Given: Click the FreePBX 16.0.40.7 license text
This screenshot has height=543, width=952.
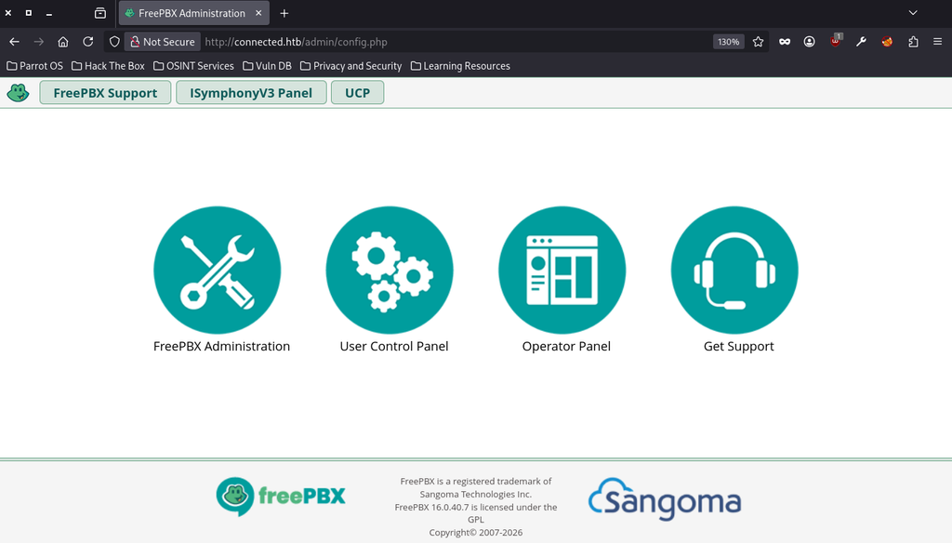Looking at the screenshot, I should [x=476, y=513].
